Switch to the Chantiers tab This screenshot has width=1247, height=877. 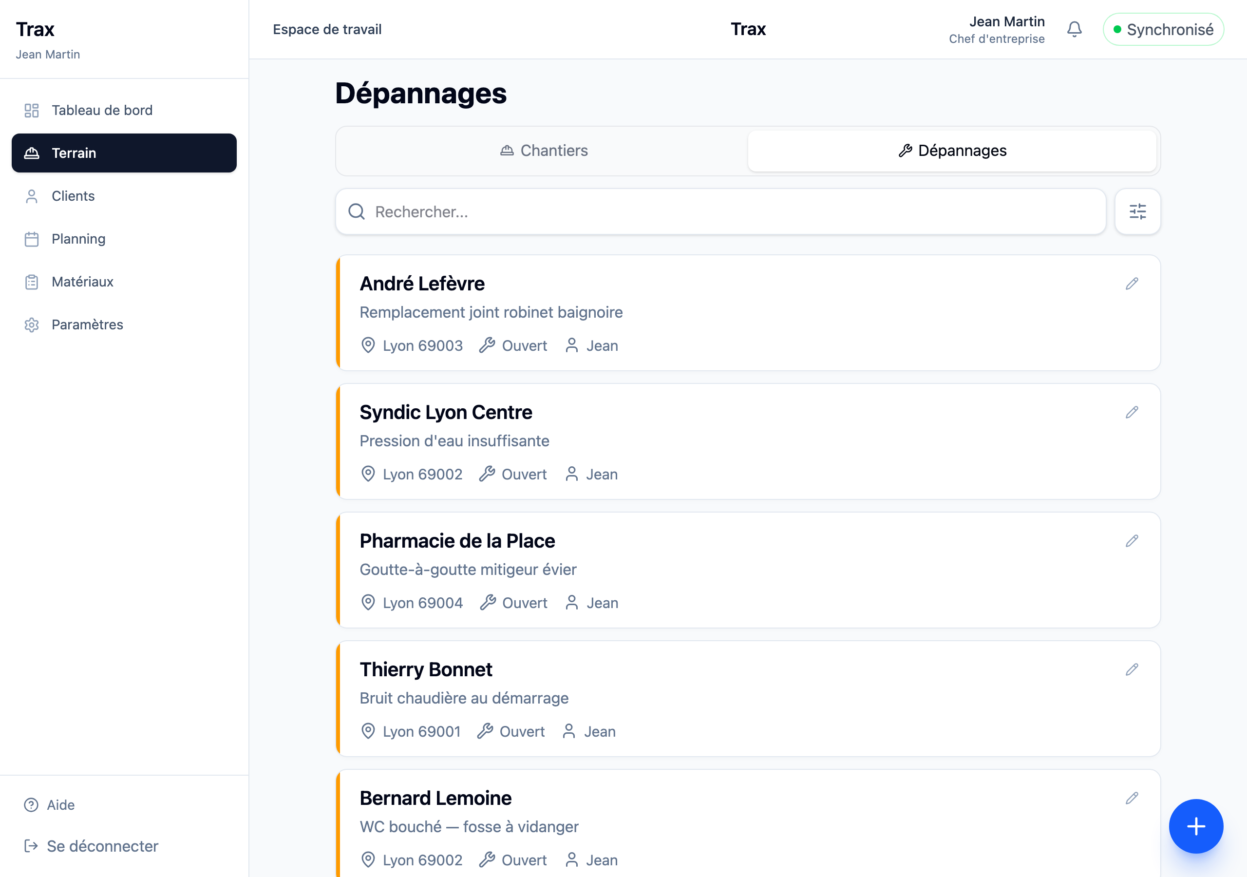pos(544,151)
